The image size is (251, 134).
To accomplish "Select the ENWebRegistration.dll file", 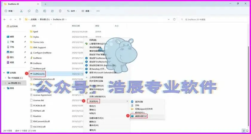I will pos(44,79).
